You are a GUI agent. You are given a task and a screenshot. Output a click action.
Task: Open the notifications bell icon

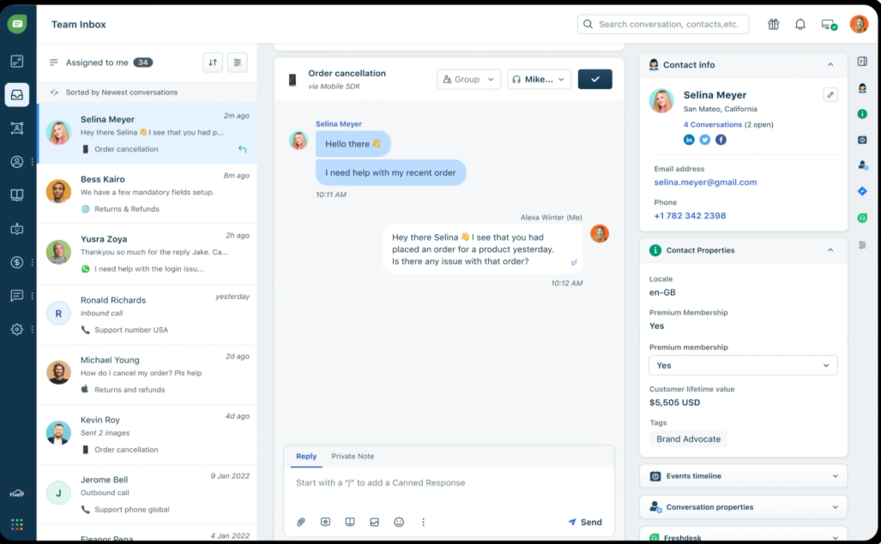[x=800, y=24]
